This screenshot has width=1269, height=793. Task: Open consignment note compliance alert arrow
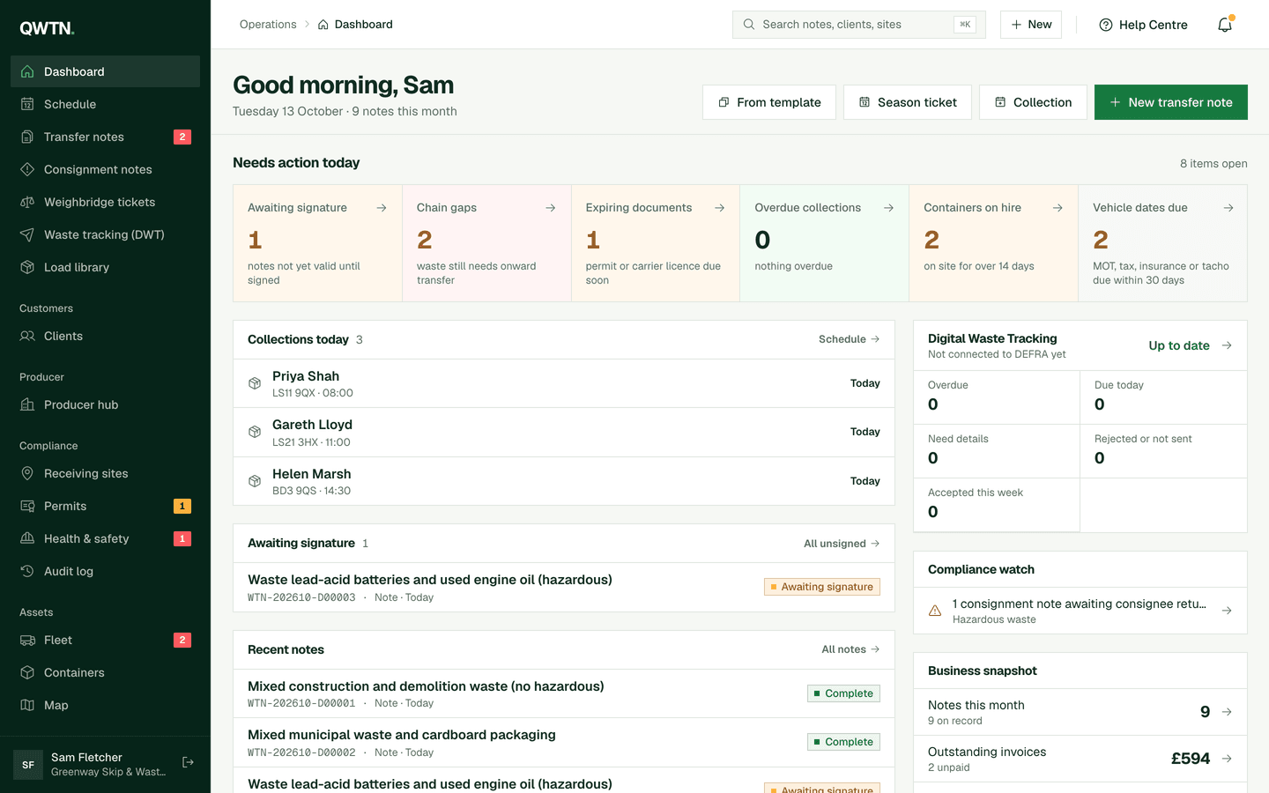click(1227, 611)
